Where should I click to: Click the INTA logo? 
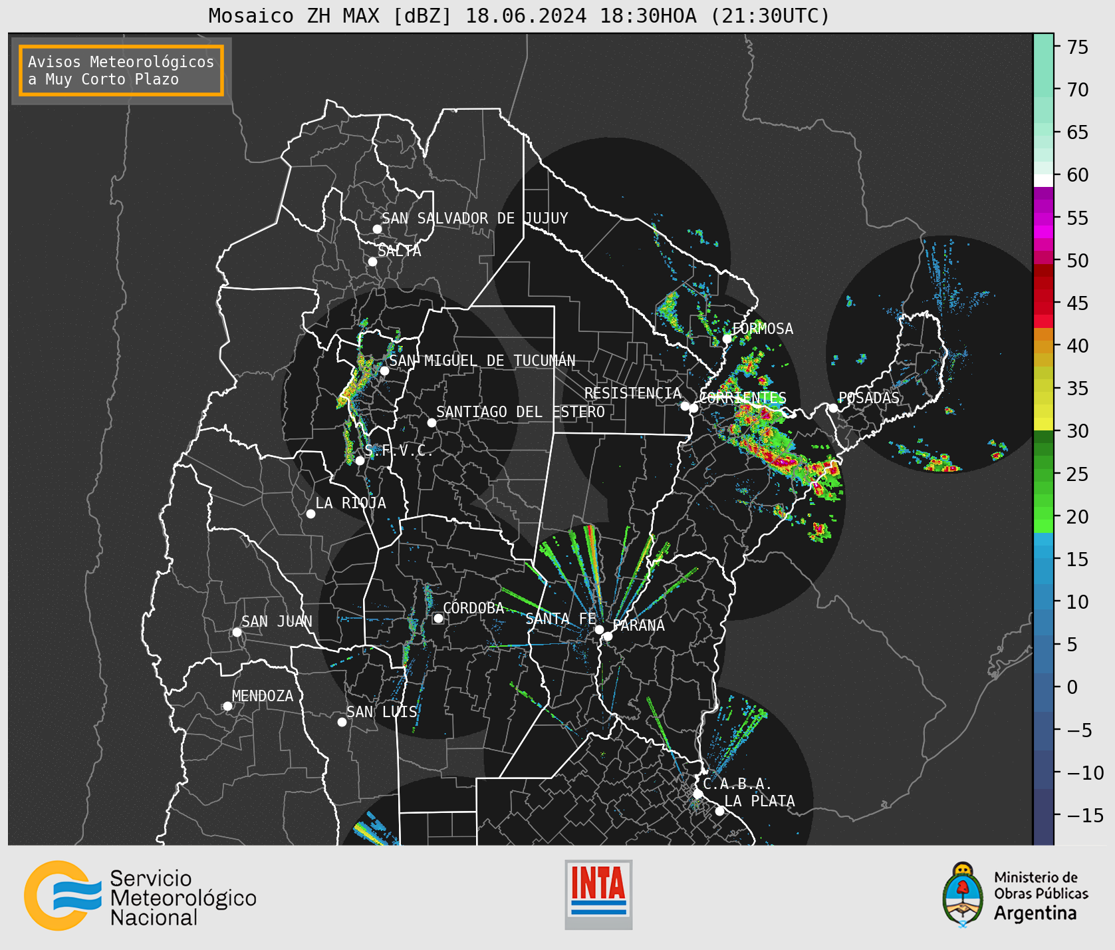coord(598,894)
